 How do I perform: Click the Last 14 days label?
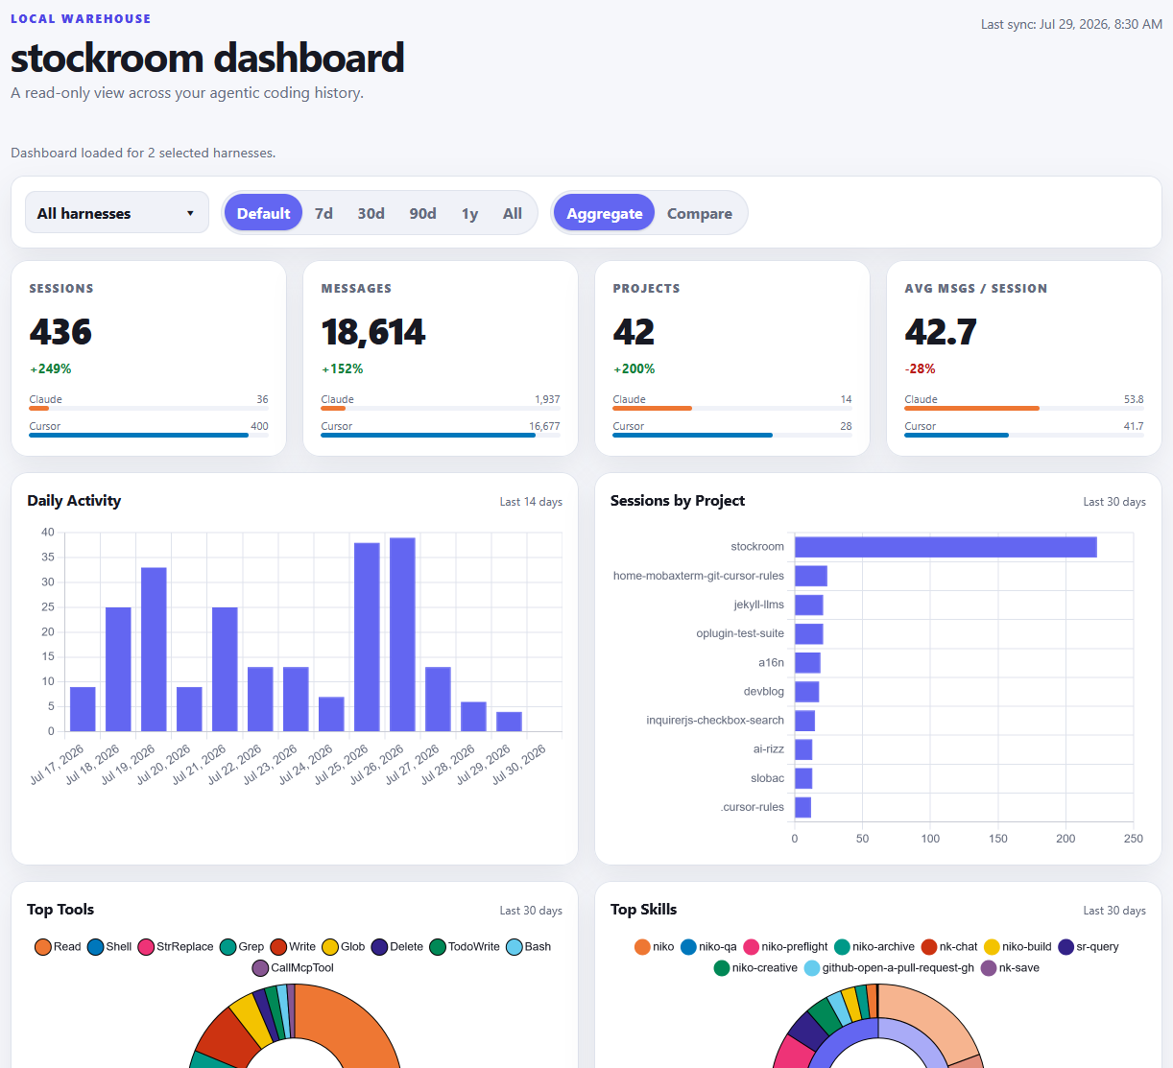tap(531, 502)
